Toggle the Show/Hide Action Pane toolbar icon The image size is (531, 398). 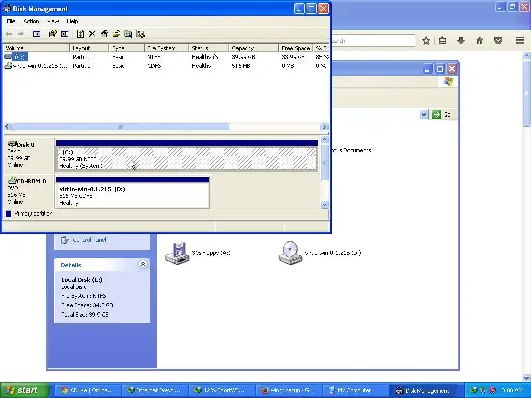pos(65,34)
